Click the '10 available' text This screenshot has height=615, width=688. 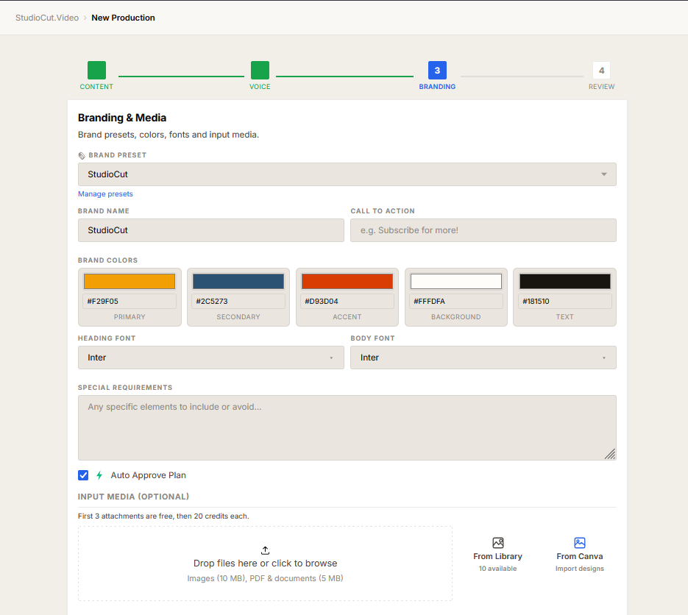[x=497, y=569]
